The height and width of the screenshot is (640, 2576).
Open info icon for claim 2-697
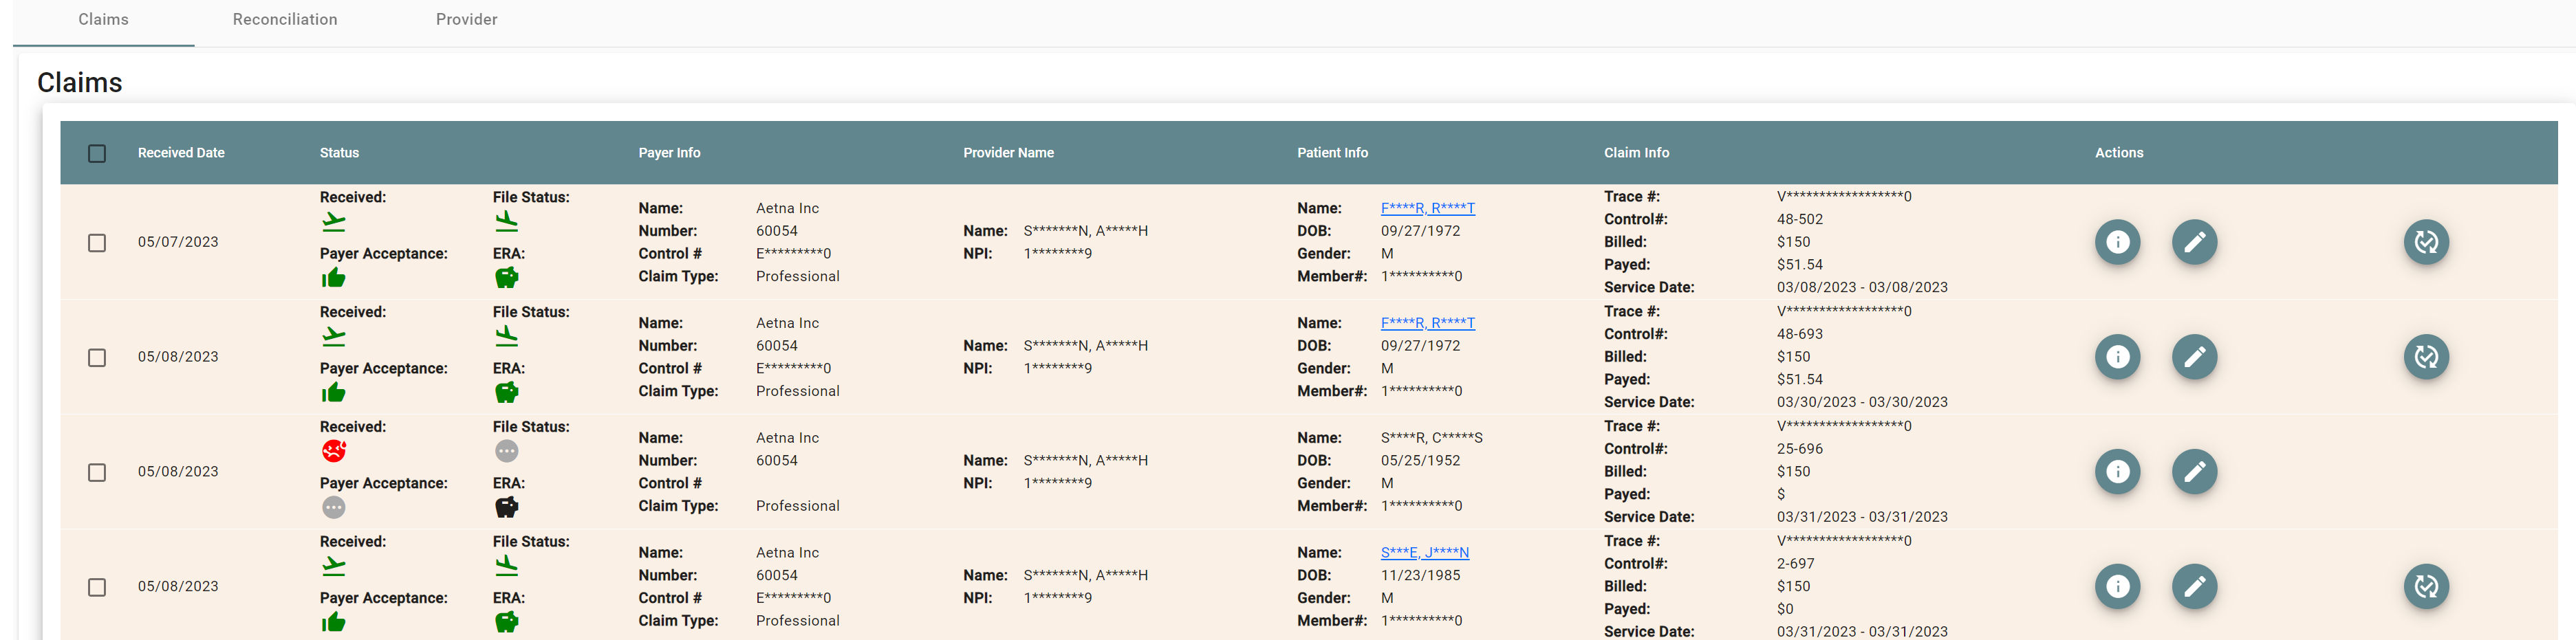2117,587
